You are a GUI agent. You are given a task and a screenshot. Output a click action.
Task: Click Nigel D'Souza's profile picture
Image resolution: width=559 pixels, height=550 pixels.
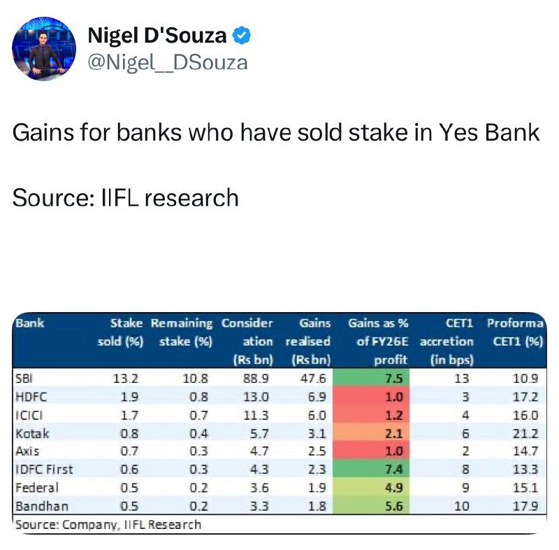tap(44, 48)
